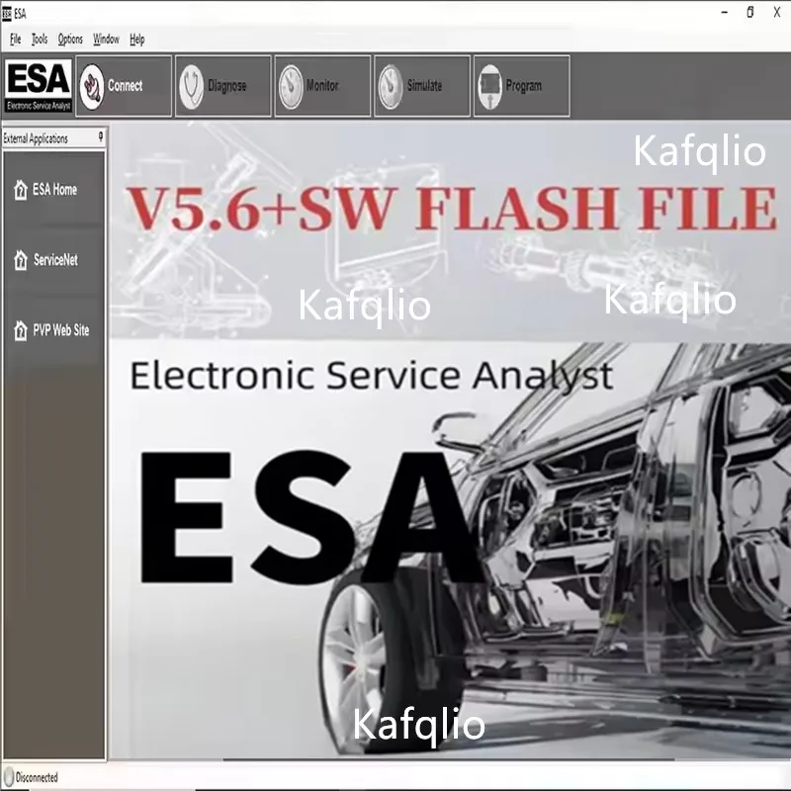791x791 pixels.
Task: Open the File menu
Action: 16,39
